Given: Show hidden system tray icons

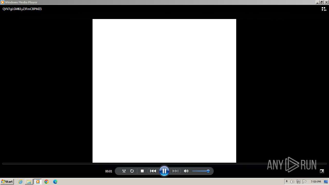Looking at the screenshot, I should click(287, 182).
